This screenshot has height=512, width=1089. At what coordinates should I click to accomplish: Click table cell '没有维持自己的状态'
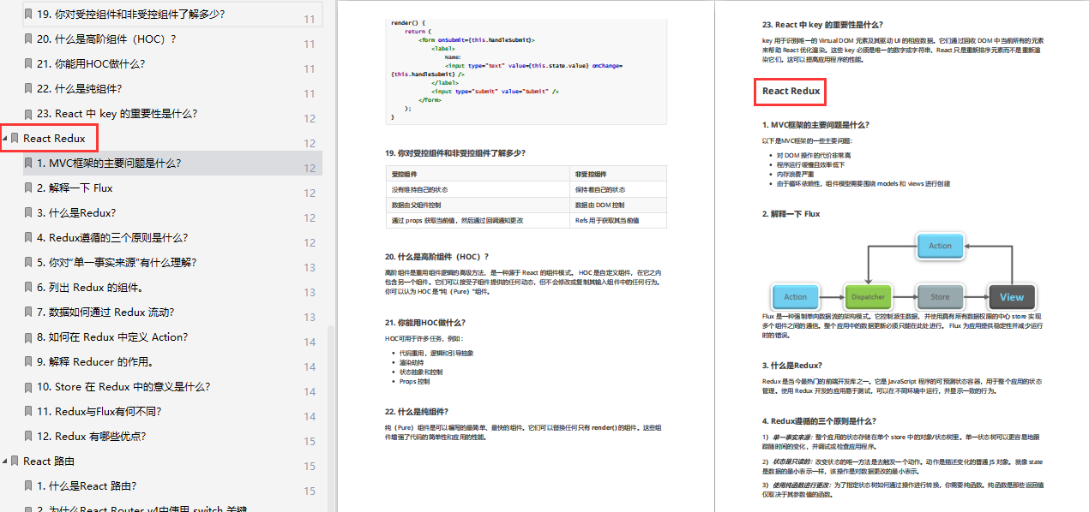478,189
